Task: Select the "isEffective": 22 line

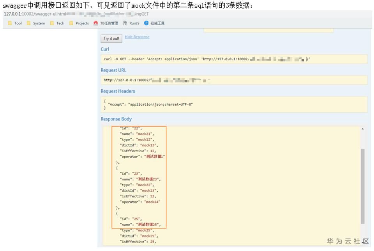Action: [138, 197]
